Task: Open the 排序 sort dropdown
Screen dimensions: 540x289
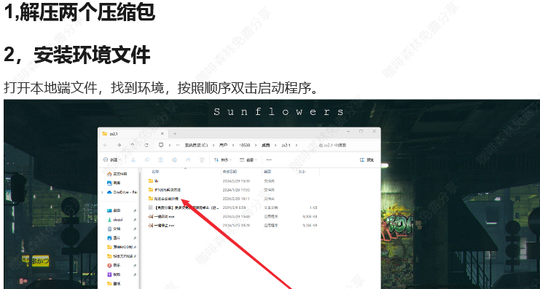Action: pyautogui.click(x=222, y=159)
